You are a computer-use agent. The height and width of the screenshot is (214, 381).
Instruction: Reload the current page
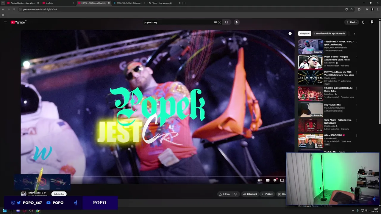(x=14, y=9)
